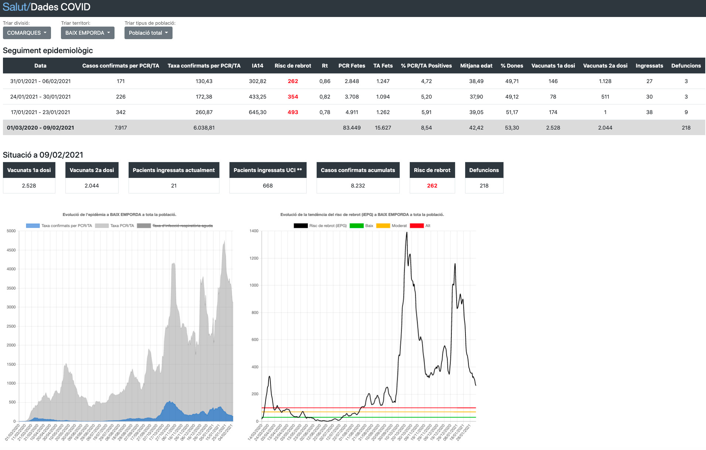Toggle the light gray Taxa PCR/TA legend swatch
This screenshot has width=706, height=450.
[102, 226]
